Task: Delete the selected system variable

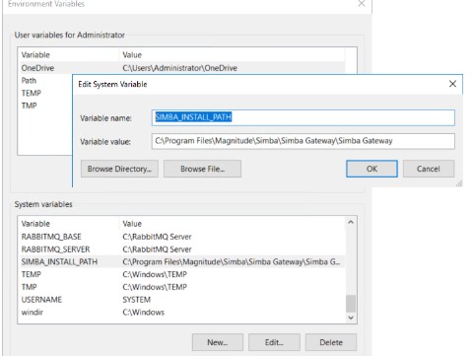Action: (x=331, y=342)
